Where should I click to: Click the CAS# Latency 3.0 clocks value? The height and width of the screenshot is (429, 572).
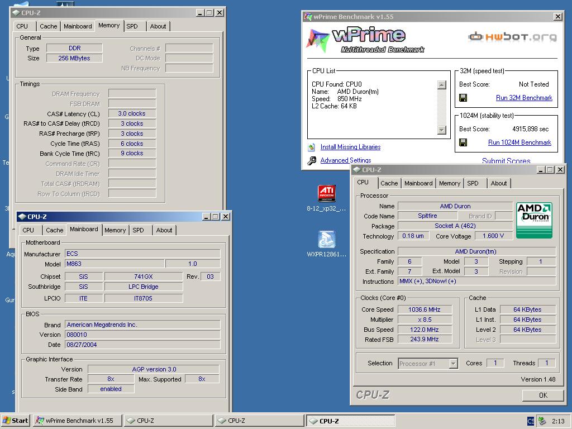click(x=132, y=113)
